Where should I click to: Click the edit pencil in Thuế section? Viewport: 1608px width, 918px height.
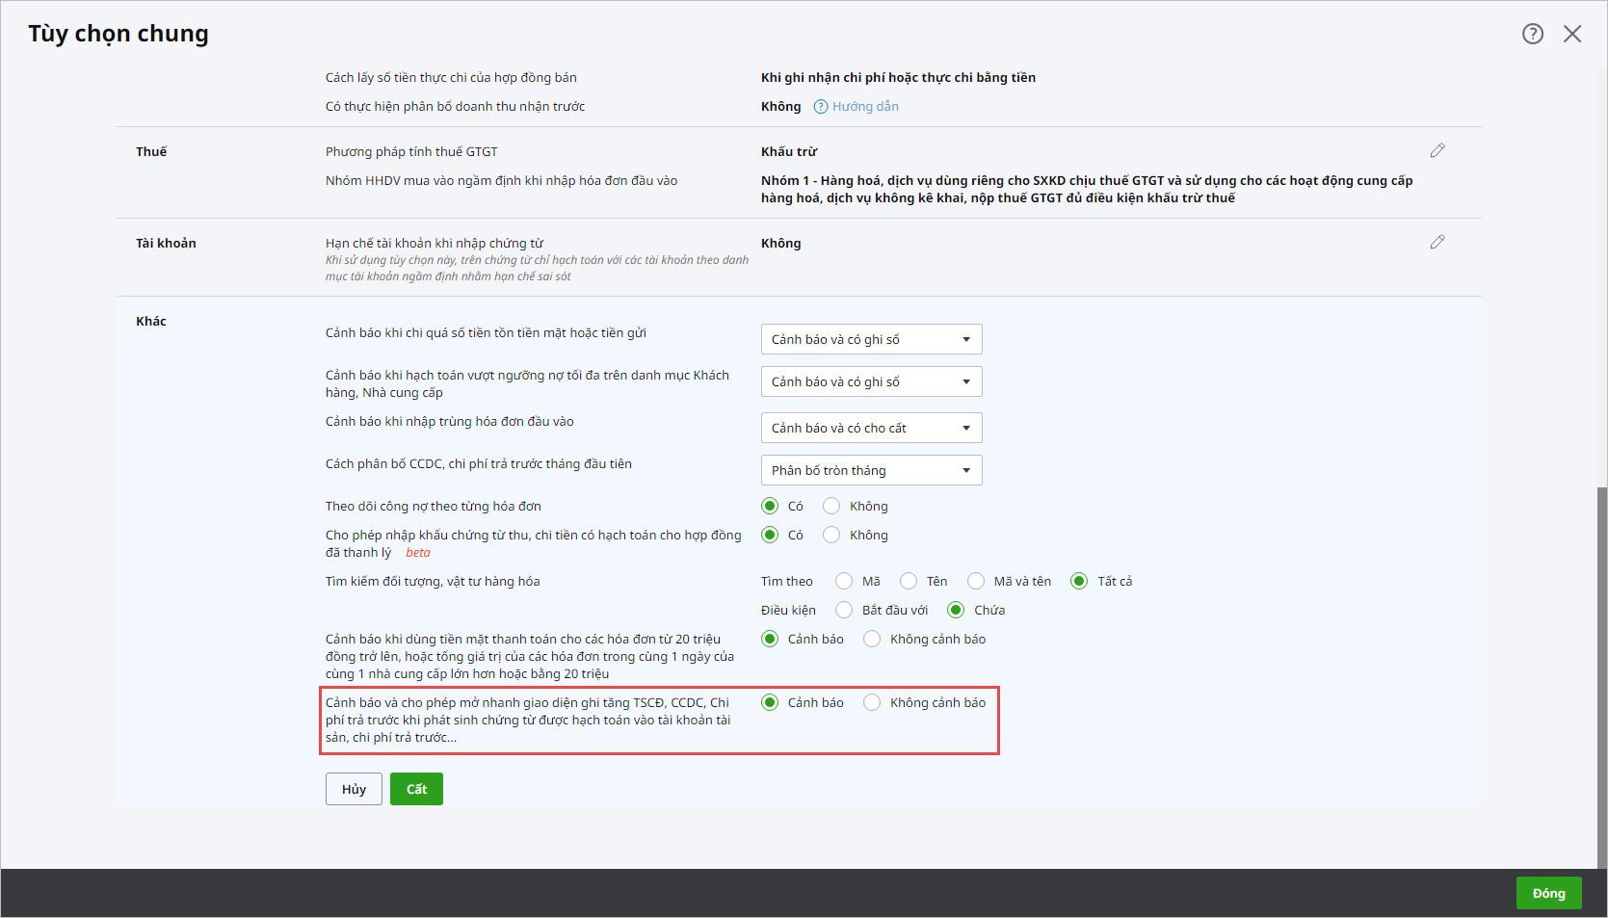click(x=1437, y=150)
